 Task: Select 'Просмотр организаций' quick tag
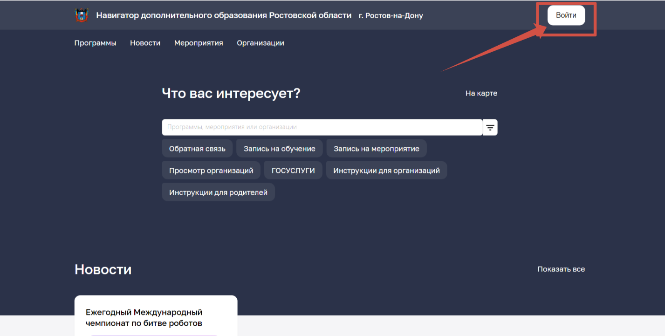coord(211,171)
